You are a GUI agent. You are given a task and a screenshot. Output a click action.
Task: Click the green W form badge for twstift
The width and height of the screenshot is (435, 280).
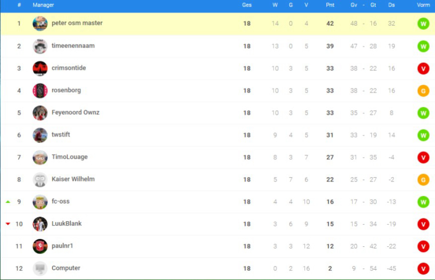pos(424,135)
